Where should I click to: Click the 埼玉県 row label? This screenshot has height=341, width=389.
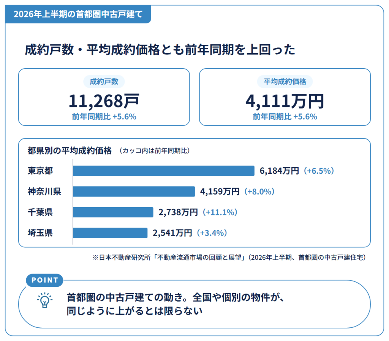40,233
